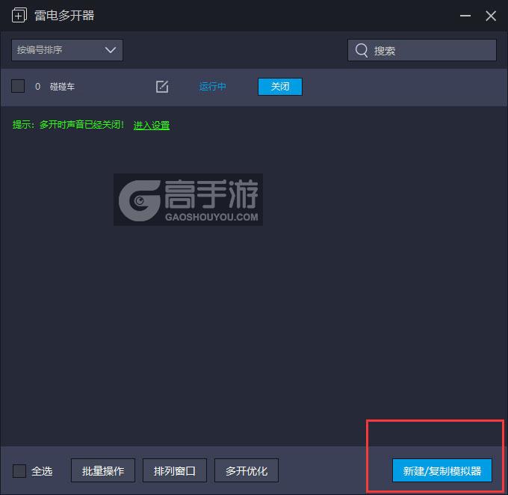Click the edit icon for 碰碰车
The width and height of the screenshot is (508, 495).
[162, 87]
